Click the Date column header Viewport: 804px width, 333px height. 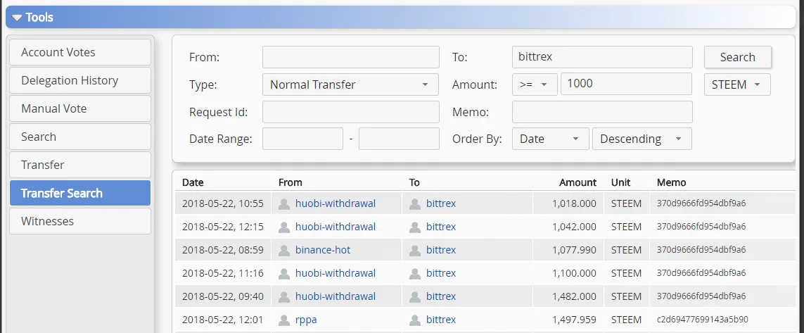click(193, 182)
